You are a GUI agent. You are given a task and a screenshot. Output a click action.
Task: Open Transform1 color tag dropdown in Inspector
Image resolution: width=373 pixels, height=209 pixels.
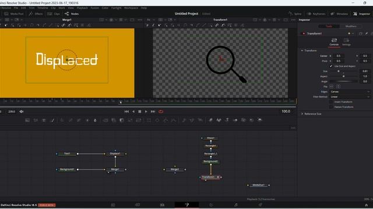pos(351,34)
